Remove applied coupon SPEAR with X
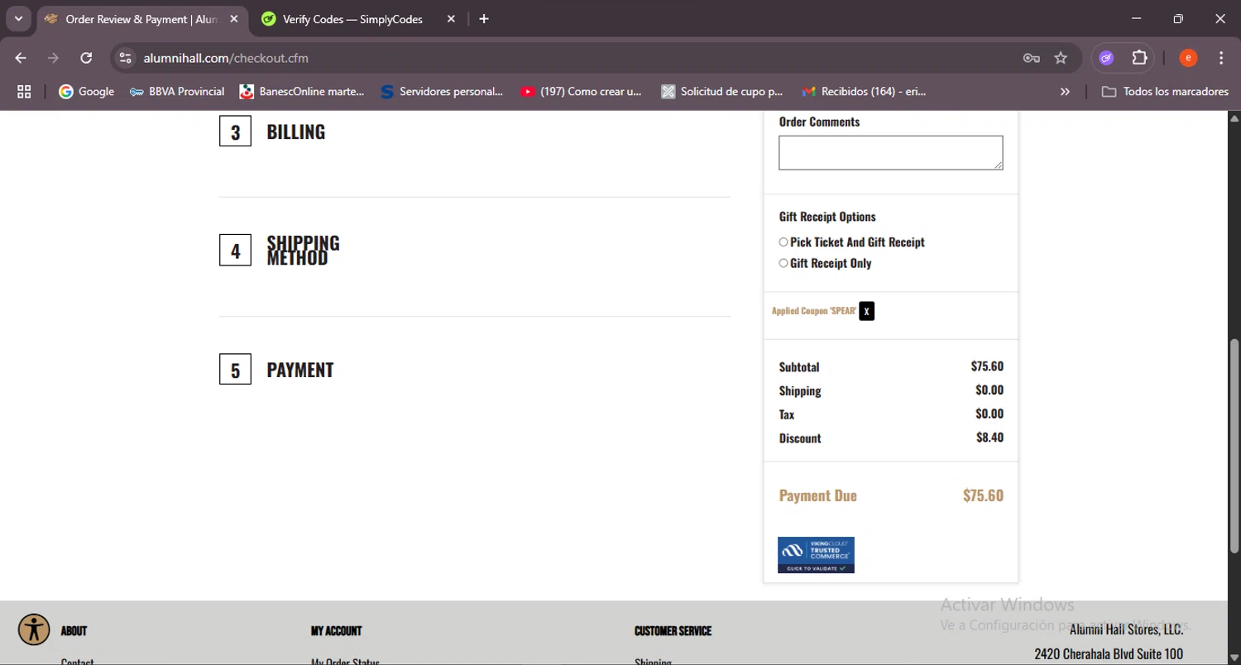This screenshot has width=1241, height=665. tap(866, 311)
